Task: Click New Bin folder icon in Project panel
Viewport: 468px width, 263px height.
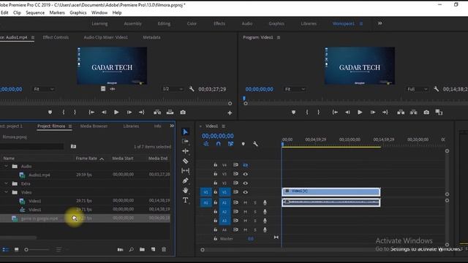Action: [x=142, y=249]
